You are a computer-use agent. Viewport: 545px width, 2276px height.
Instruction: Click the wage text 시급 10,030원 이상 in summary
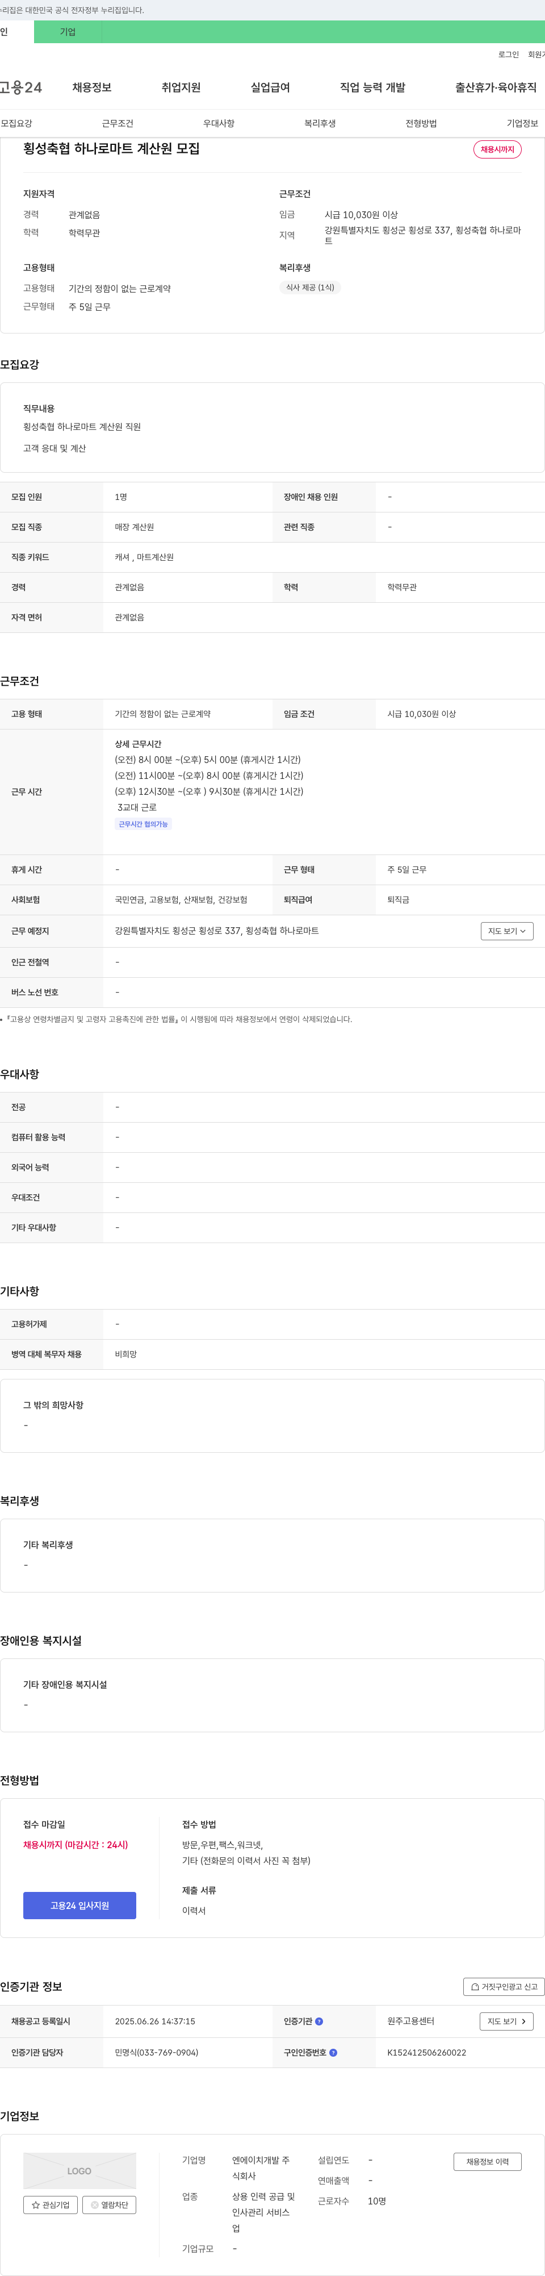coord(361,215)
